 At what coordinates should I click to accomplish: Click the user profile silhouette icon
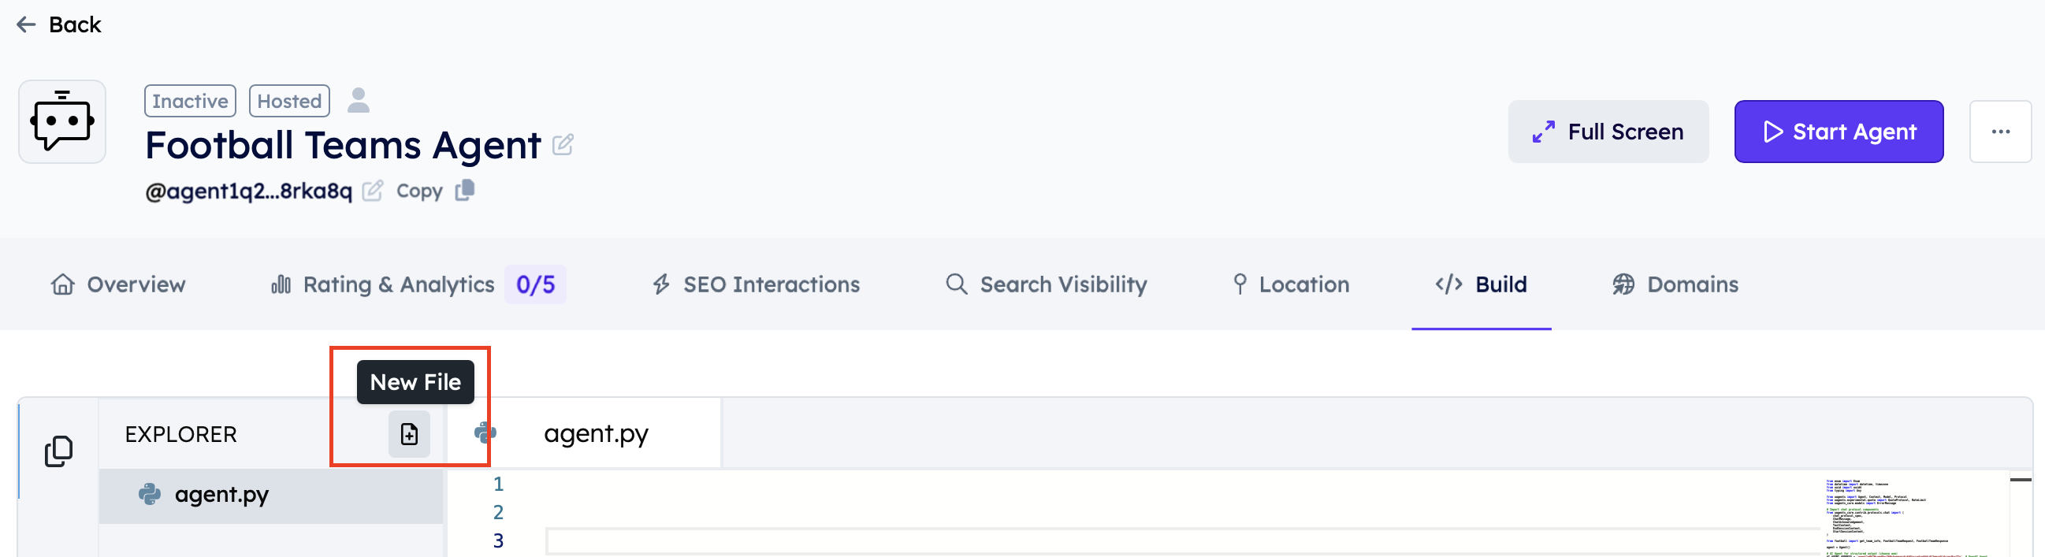[x=359, y=101]
